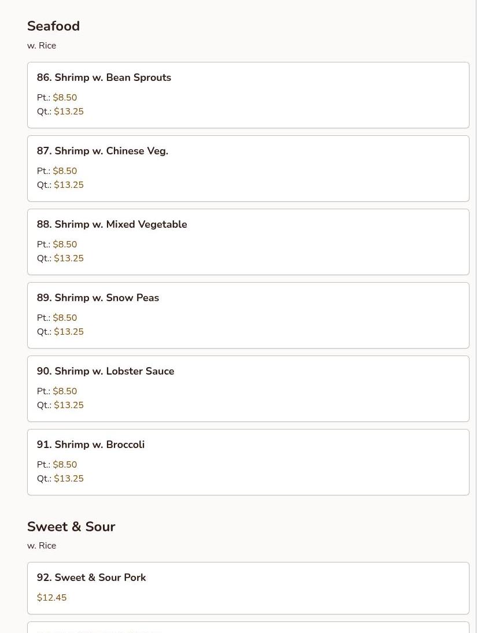Click the Seafood section heading
The width and height of the screenshot is (488, 633).
(x=53, y=26)
